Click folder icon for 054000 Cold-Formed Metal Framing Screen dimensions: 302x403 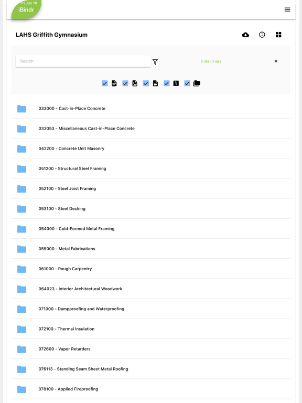point(21,229)
